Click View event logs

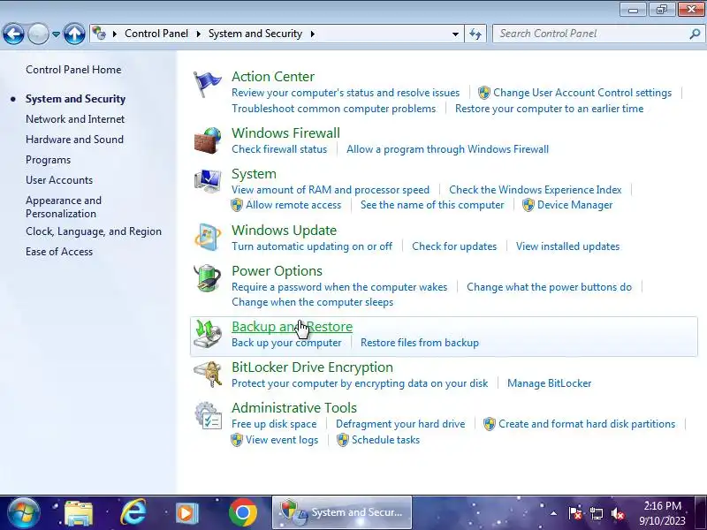coord(282,440)
